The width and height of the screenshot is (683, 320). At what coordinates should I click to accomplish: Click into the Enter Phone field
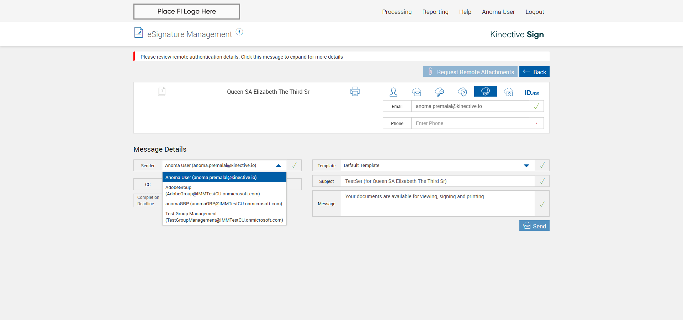click(470, 123)
